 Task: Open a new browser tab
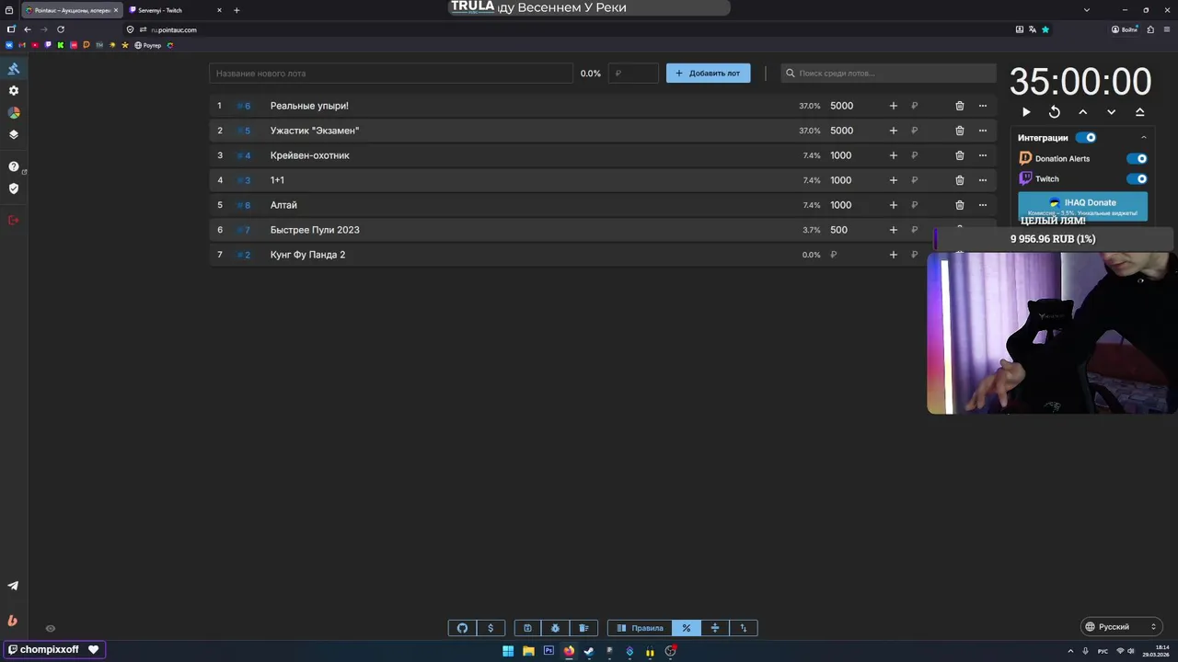click(237, 10)
